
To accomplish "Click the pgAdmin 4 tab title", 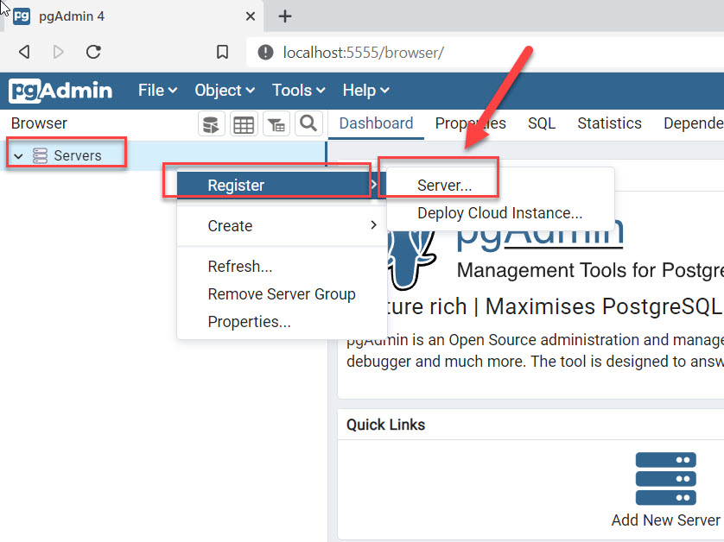I will click(x=72, y=16).
